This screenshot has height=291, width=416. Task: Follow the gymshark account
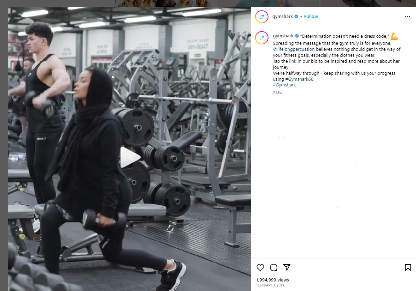(x=311, y=16)
